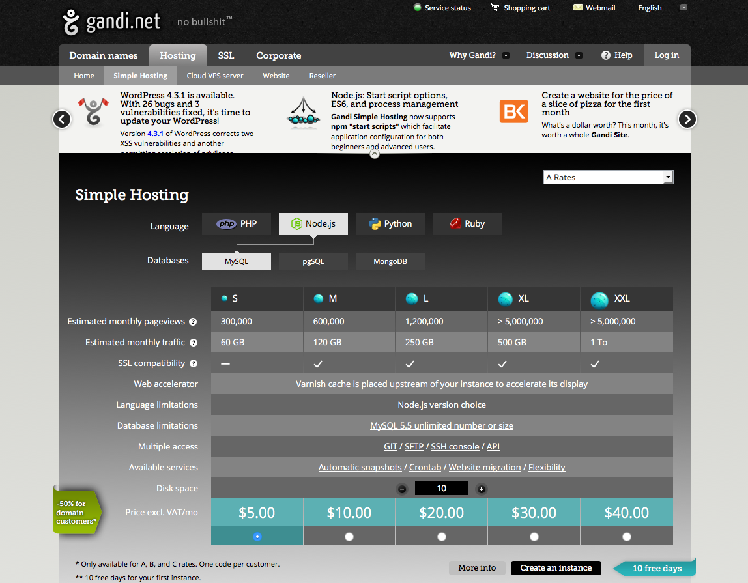The image size is (748, 583).
Task: Open the Website migration link
Action: pos(485,468)
